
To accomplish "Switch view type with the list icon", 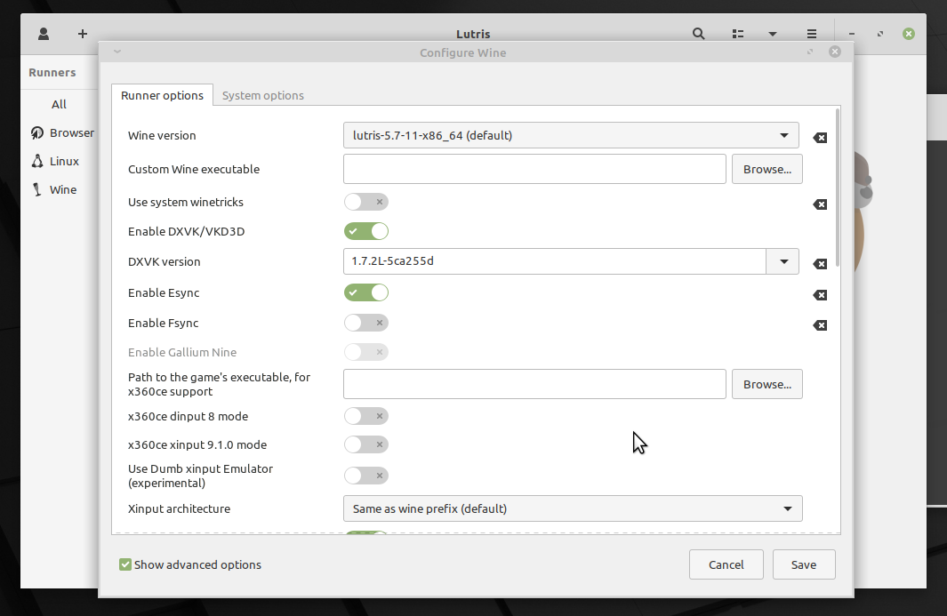I will (737, 34).
